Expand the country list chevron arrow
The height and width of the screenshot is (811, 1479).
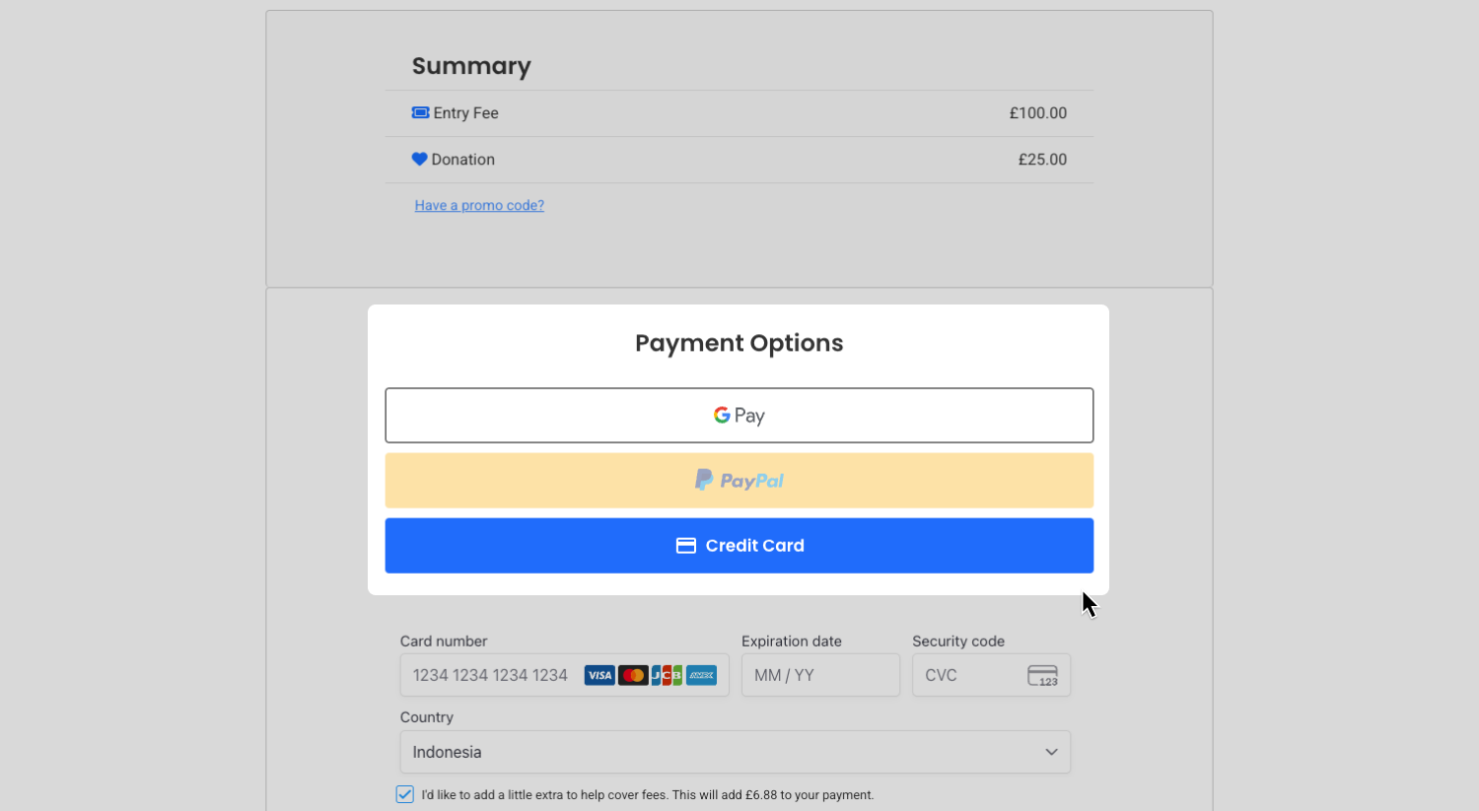point(1051,752)
